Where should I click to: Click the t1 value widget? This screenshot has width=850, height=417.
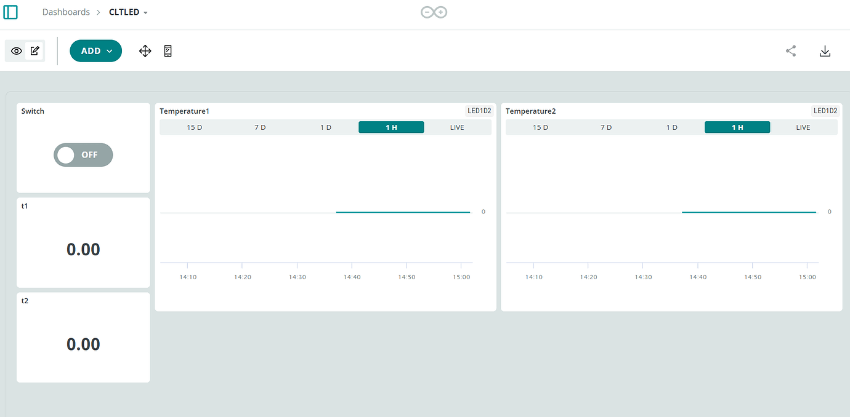click(83, 249)
